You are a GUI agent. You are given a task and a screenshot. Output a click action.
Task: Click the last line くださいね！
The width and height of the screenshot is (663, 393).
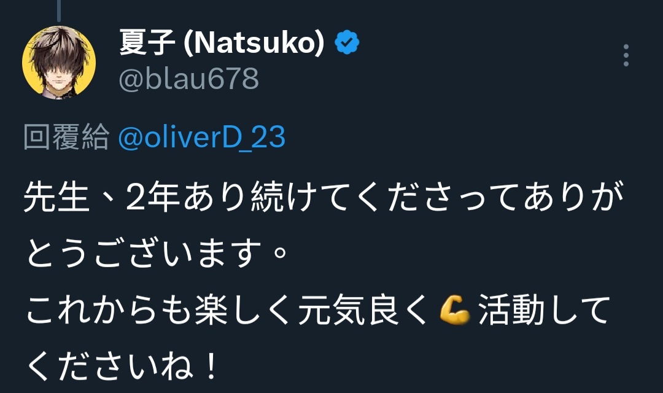pos(123,367)
